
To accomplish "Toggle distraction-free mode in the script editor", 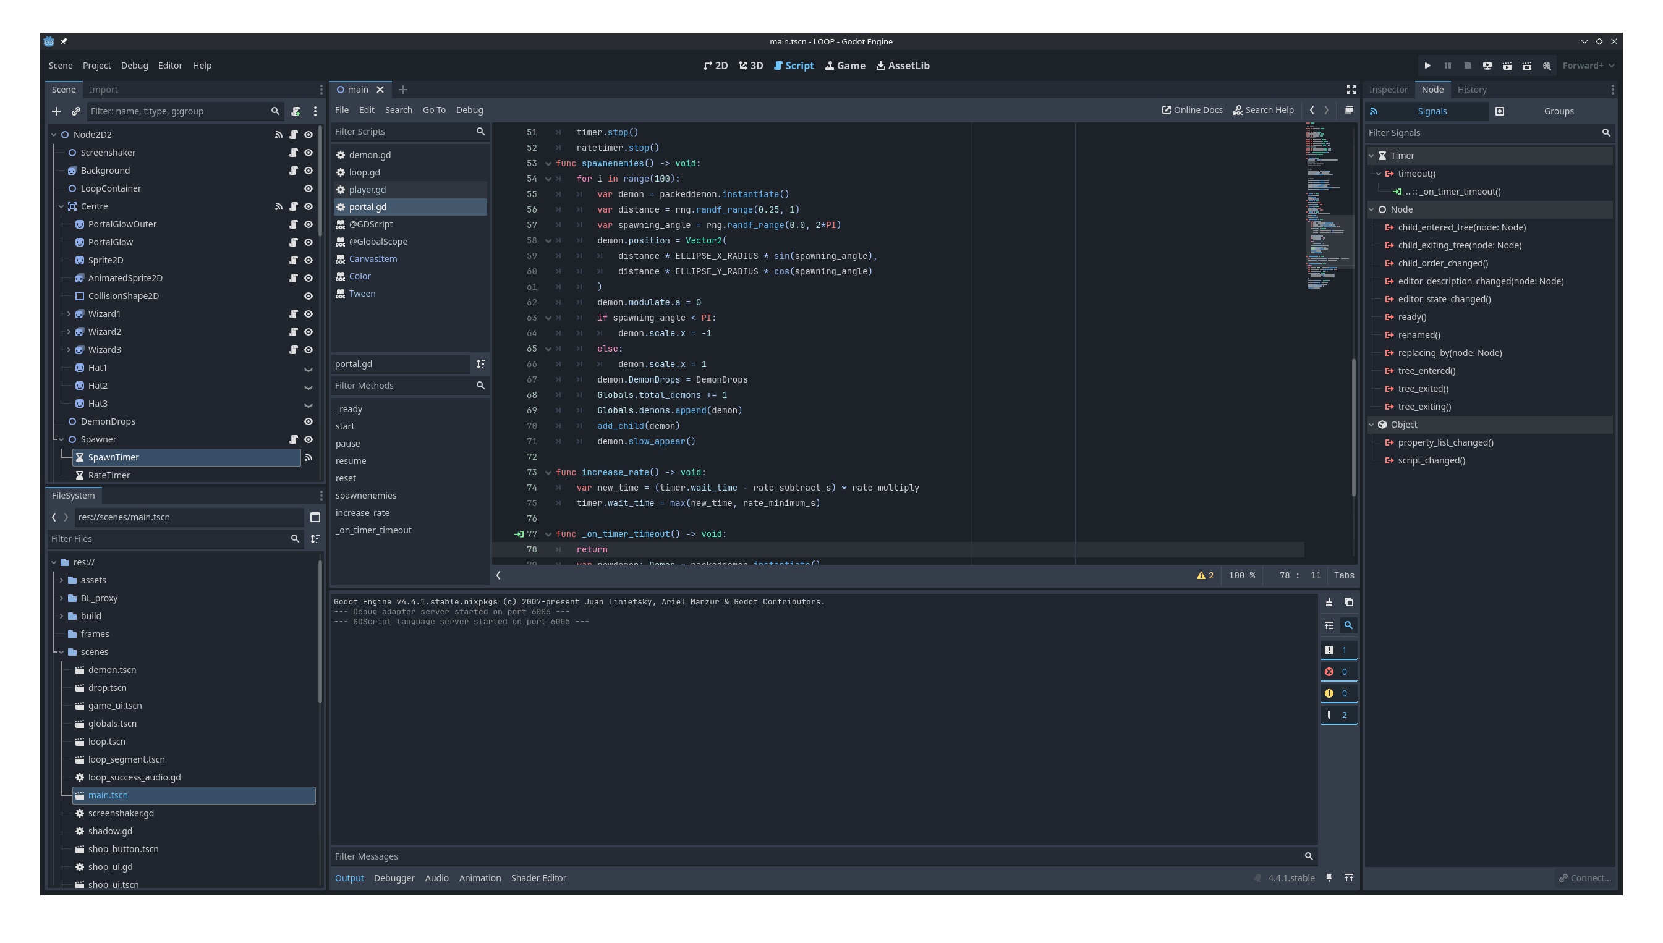I will click(x=1351, y=90).
